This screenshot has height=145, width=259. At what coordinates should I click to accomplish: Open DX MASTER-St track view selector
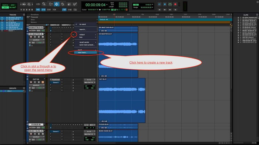coord(37,40)
